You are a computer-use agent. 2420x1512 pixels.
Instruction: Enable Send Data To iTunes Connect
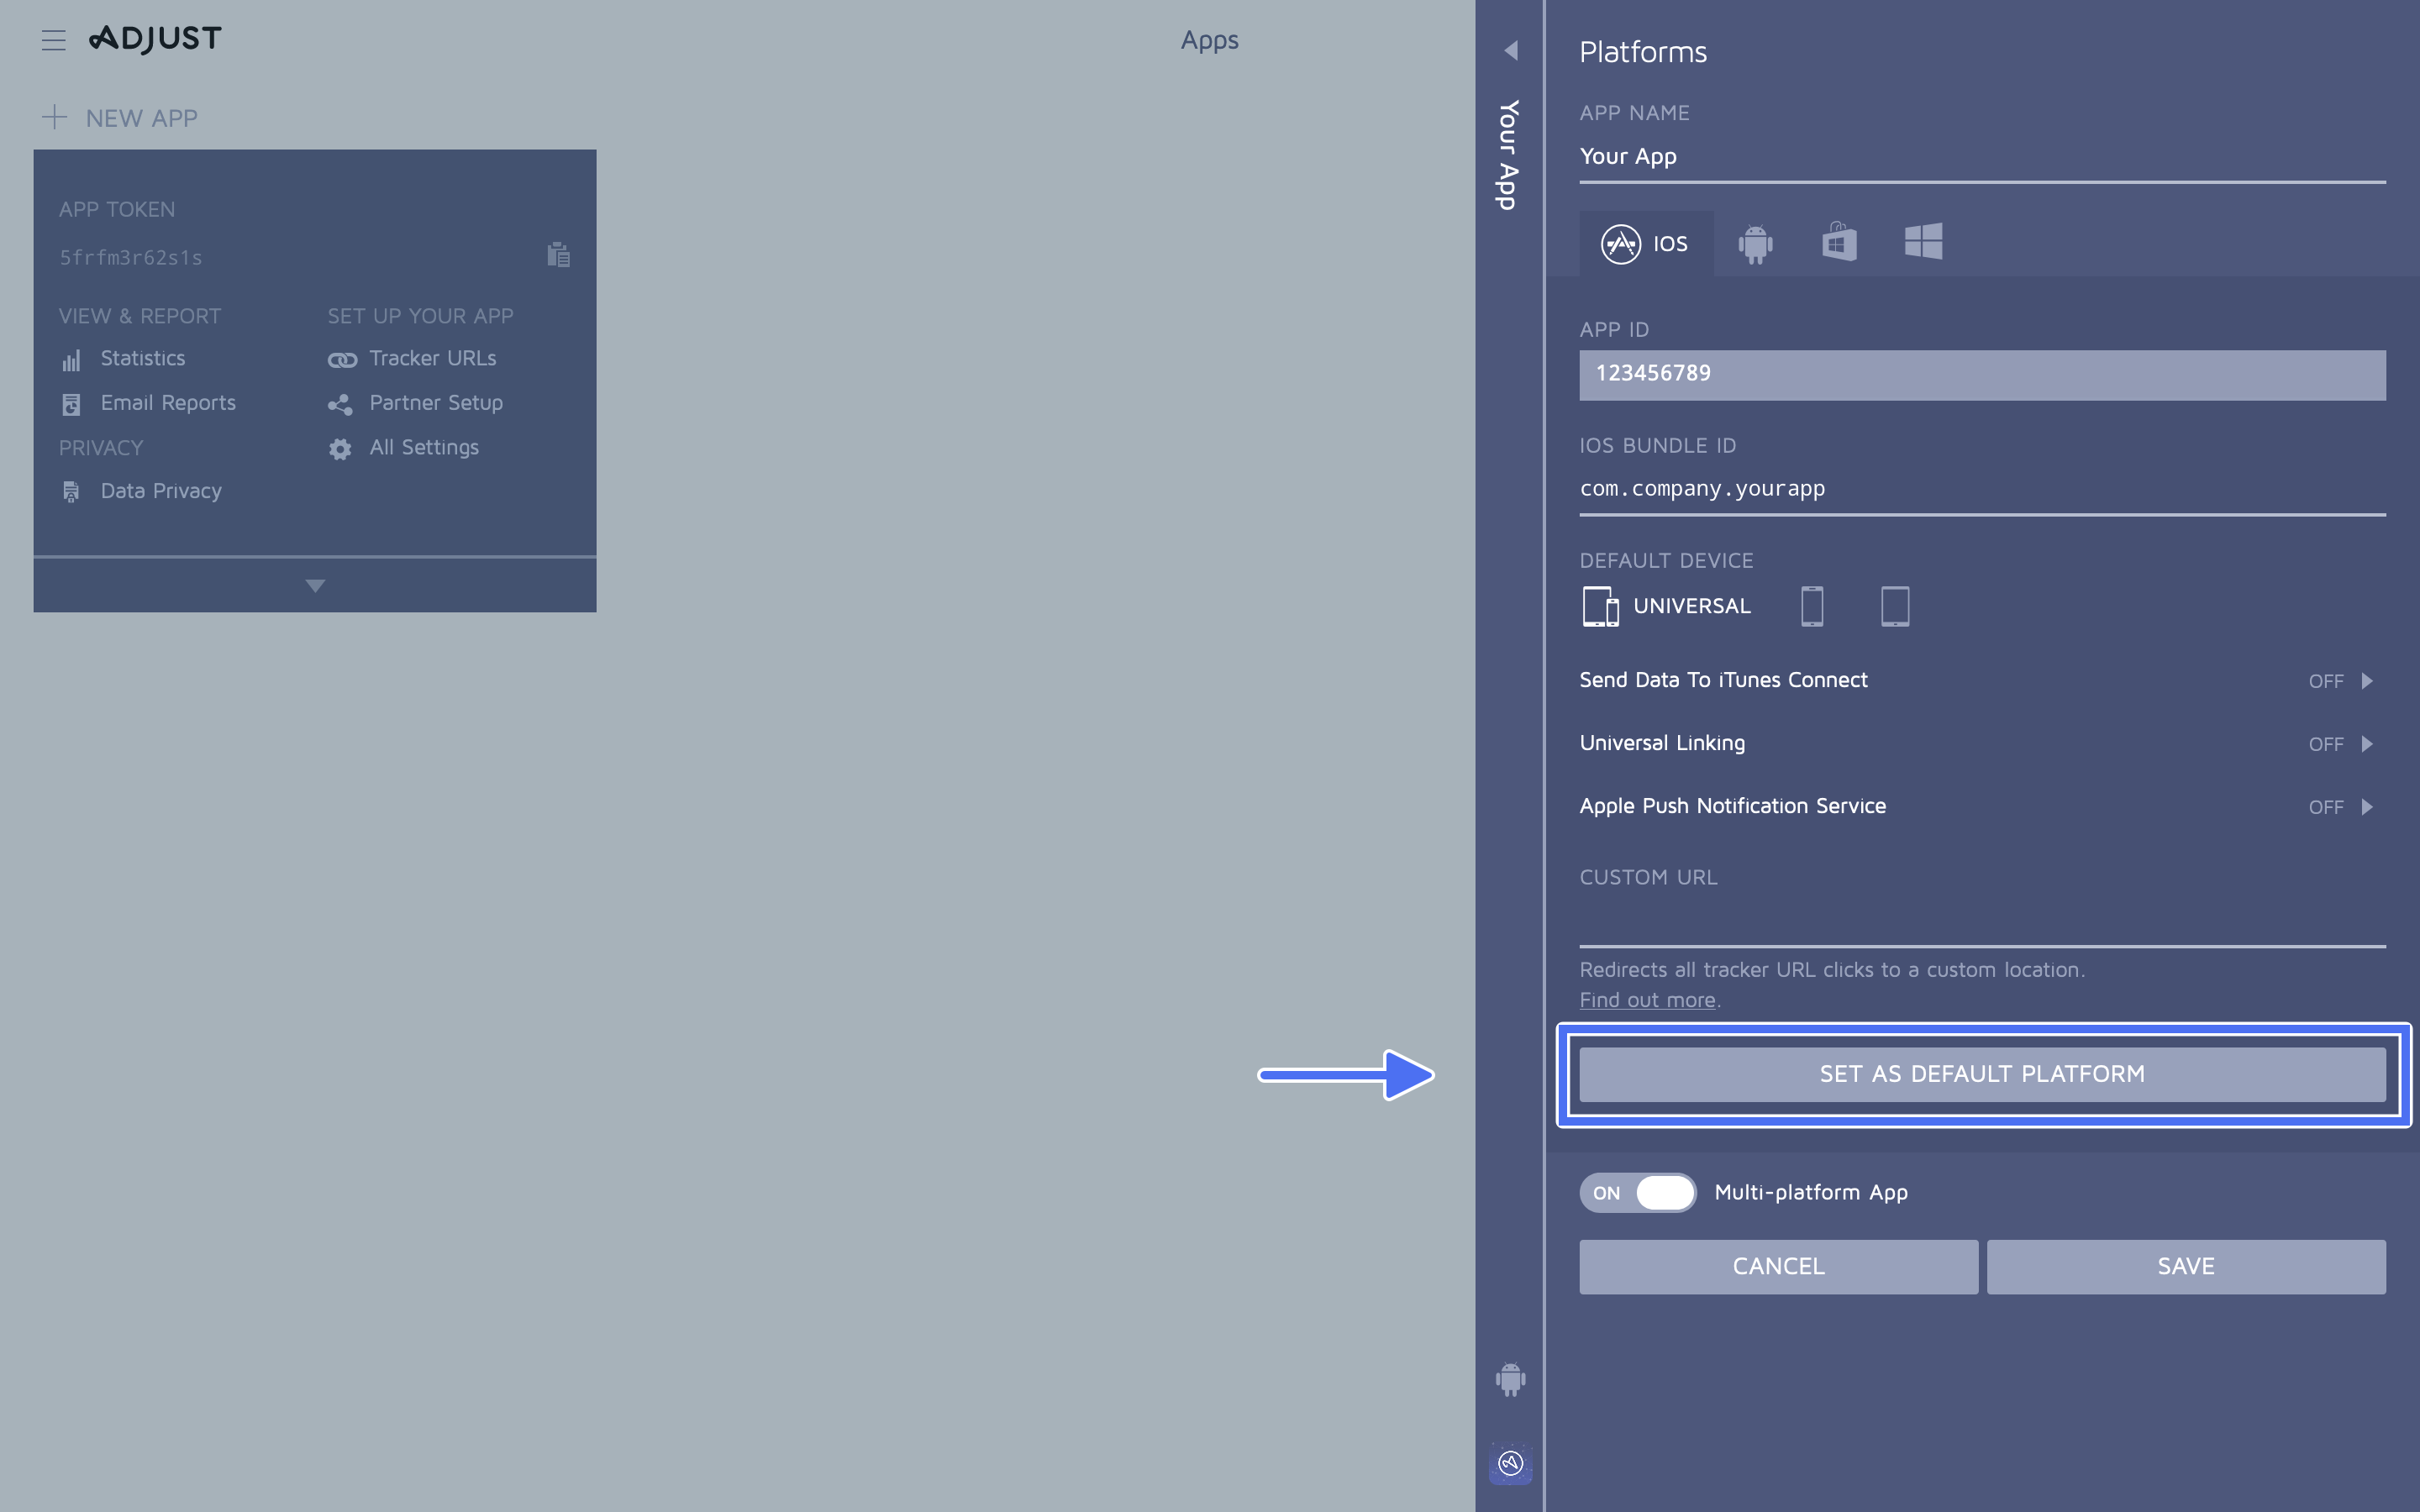tap(2340, 681)
